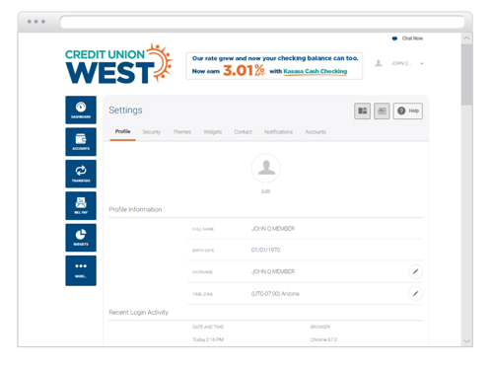
Task: Switch to the Notifications tab
Action: [x=278, y=132]
